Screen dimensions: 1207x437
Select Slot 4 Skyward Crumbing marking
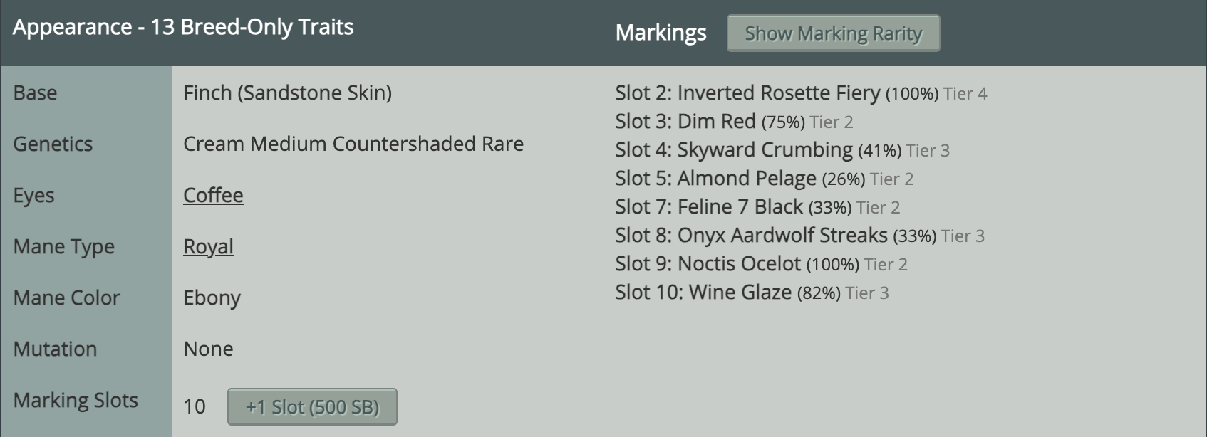pos(782,150)
